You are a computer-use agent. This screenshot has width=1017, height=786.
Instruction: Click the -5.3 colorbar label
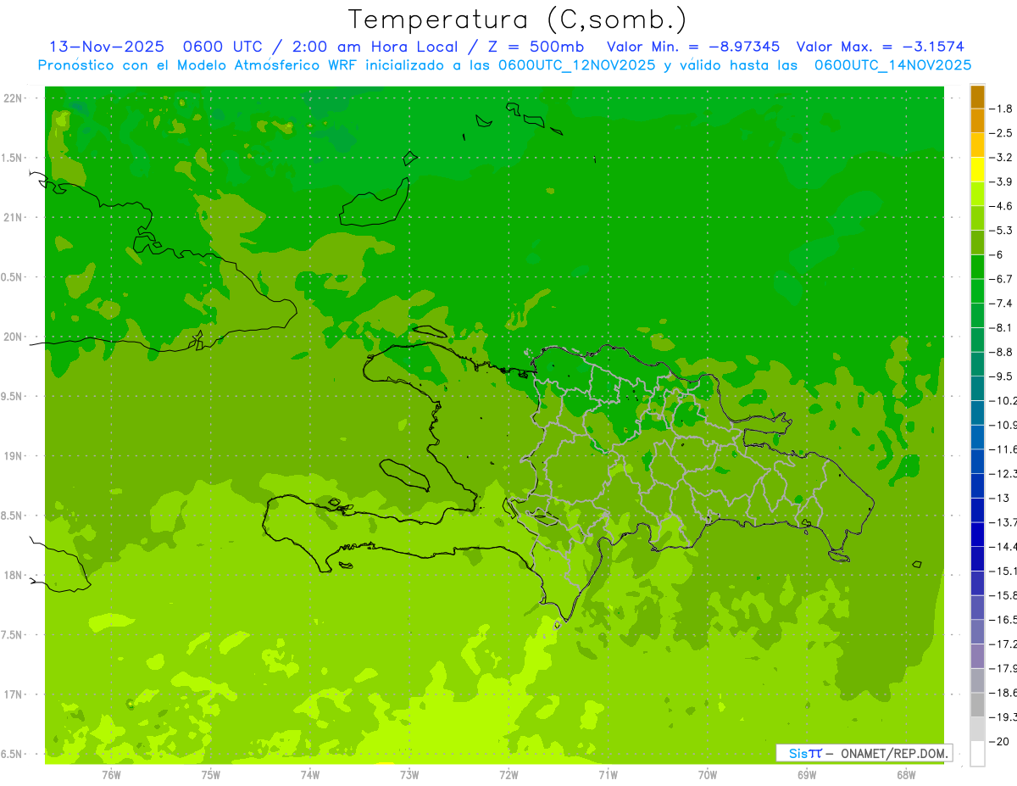(x=1002, y=231)
